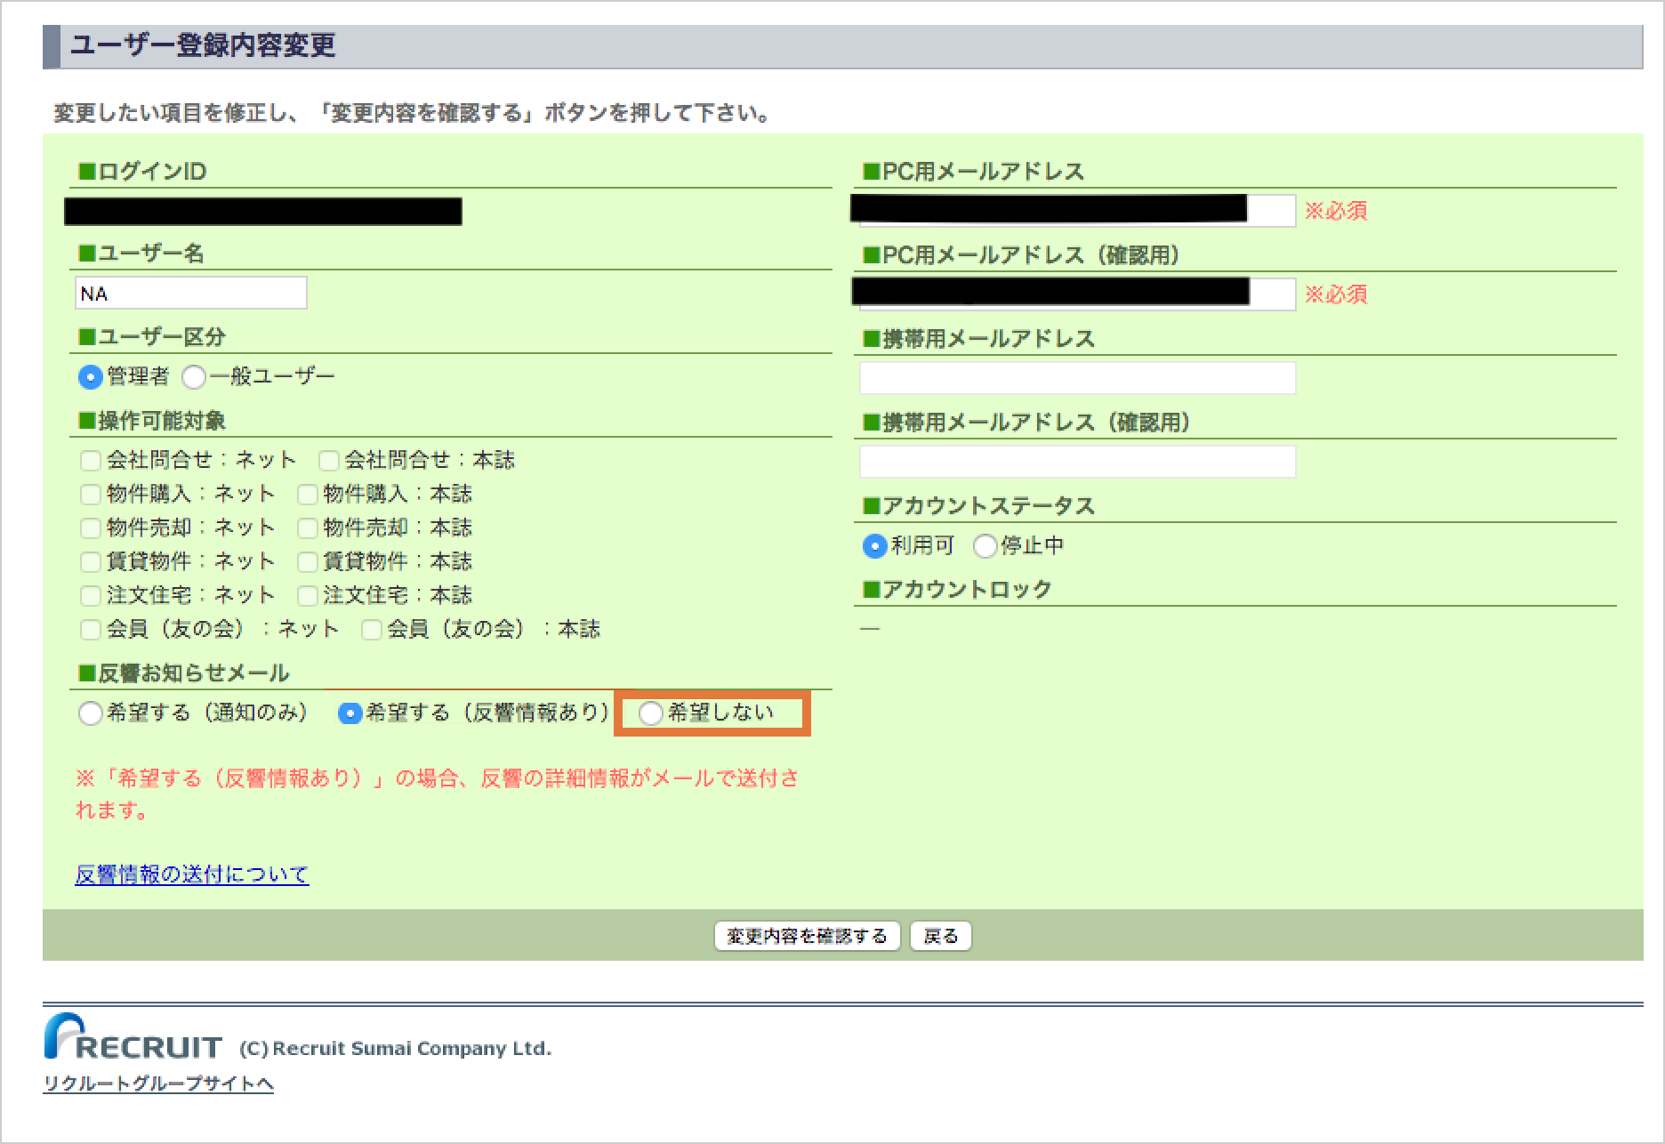Check 会員(友の会):本誌 checkbox
Viewport: 1665px width, 1144px height.
coord(371,629)
